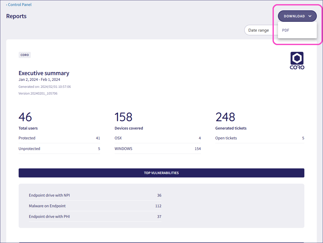The width and height of the screenshot is (323, 243).
Task: Click the WINDOWS devices row
Action: click(158, 149)
